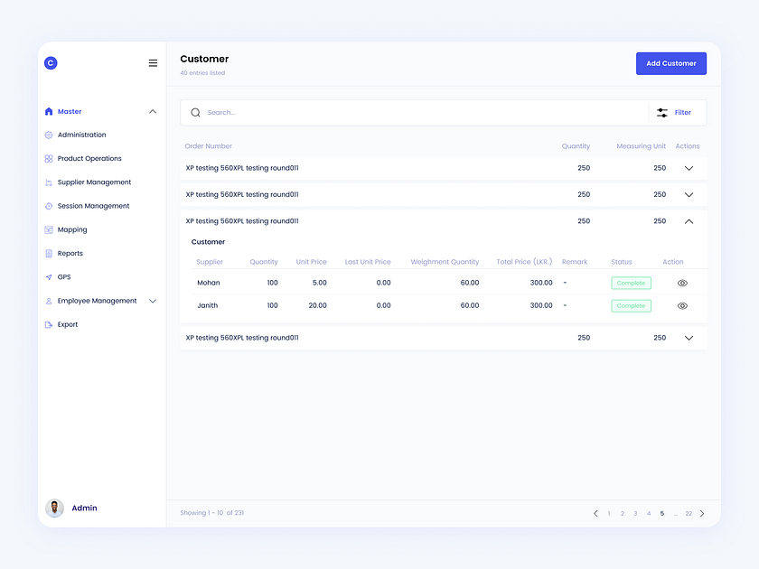Click the Filter button label

tap(682, 113)
